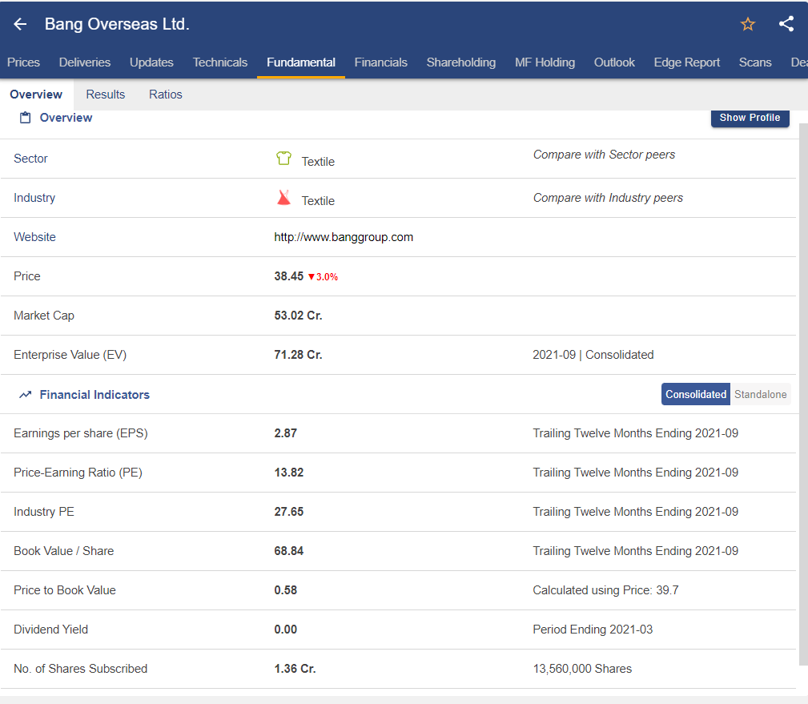Viewport: 808px width, 704px height.
Task: Click the Financial Indicators trend icon
Action: (26, 395)
